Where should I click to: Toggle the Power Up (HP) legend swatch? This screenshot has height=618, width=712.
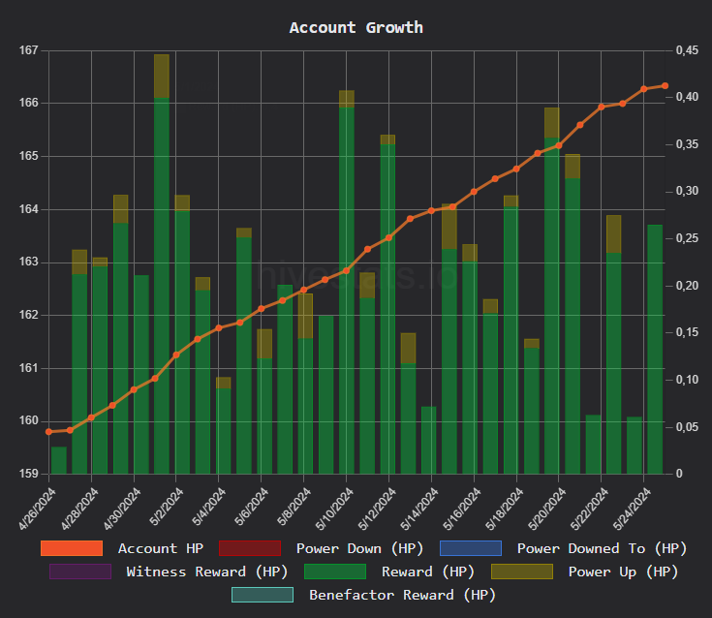(522, 572)
